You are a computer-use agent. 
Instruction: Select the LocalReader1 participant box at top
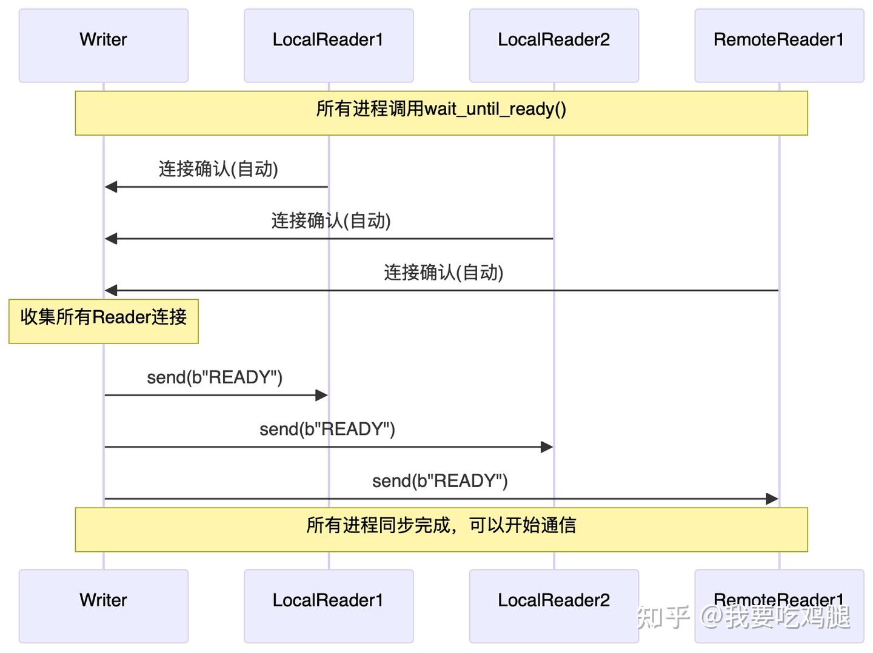click(328, 44)
